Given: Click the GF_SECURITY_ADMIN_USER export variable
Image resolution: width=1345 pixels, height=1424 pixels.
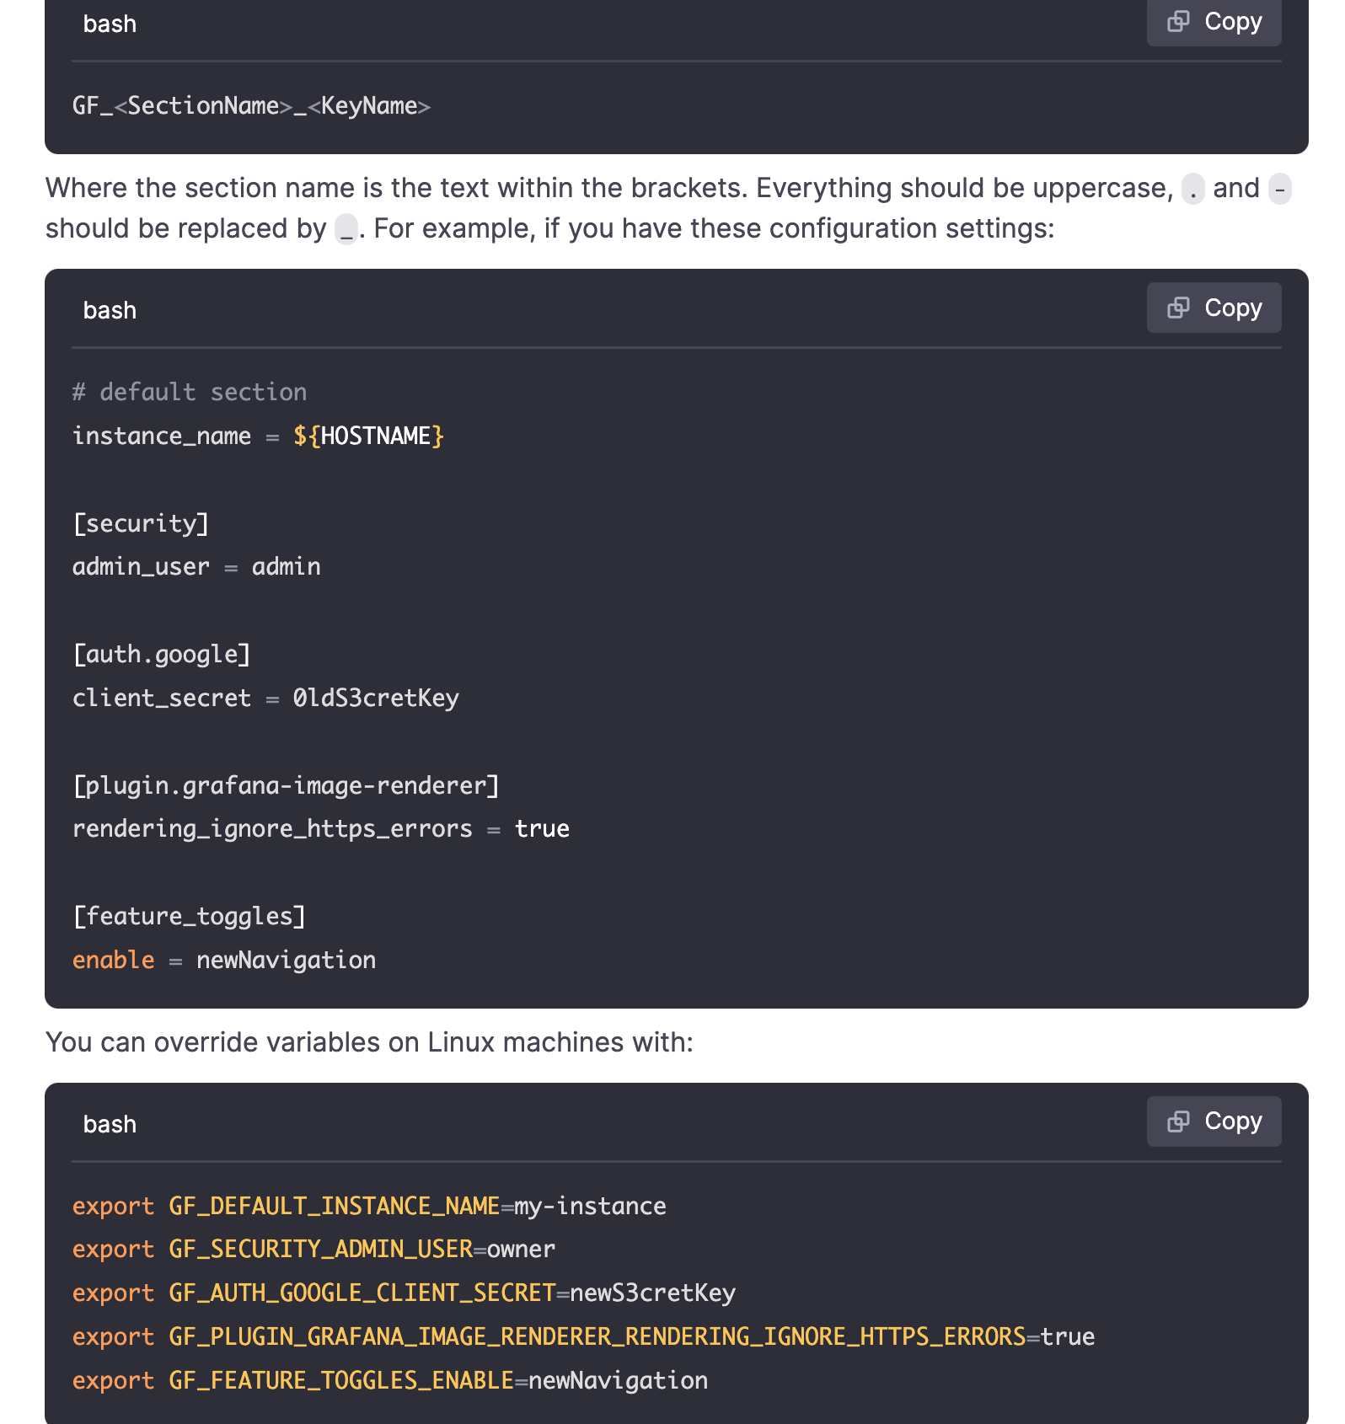Looking at the screenshot, I should 321,1250.
